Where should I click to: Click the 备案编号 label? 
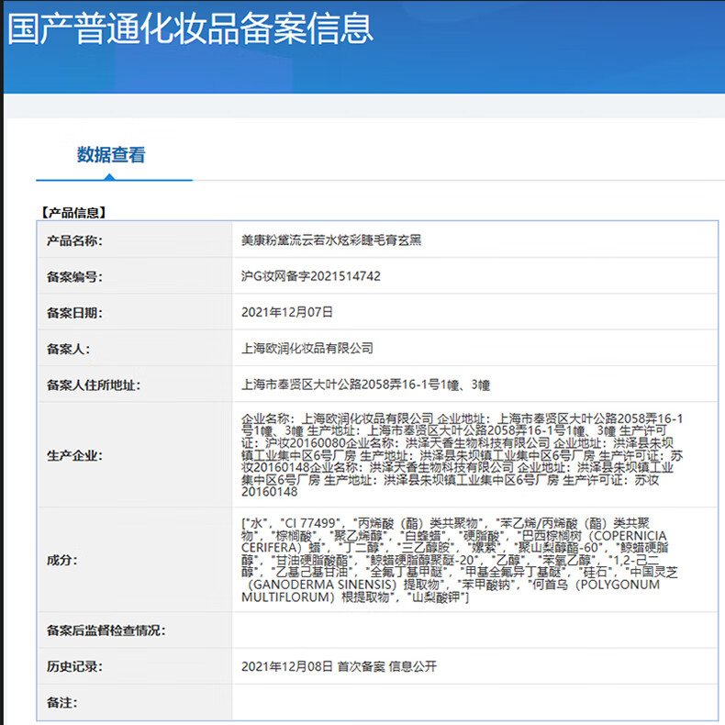74,276
